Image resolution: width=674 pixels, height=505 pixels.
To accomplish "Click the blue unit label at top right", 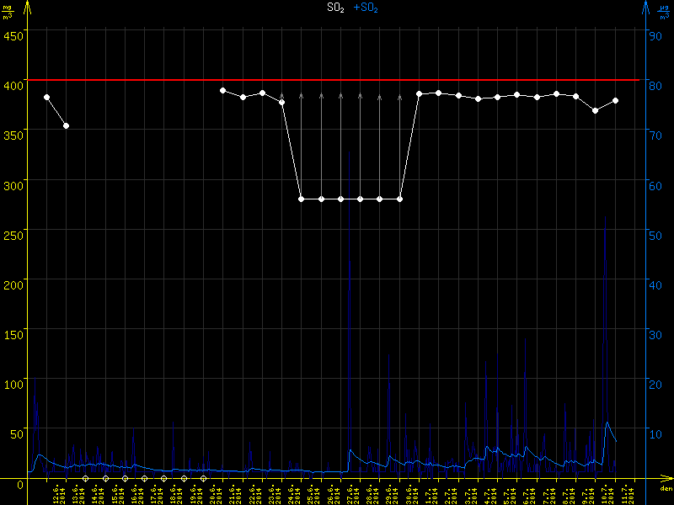I will coord(664,12).
